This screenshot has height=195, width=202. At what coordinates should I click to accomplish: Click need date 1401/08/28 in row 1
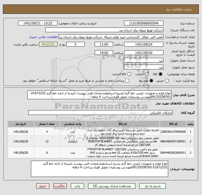[21, 132]
